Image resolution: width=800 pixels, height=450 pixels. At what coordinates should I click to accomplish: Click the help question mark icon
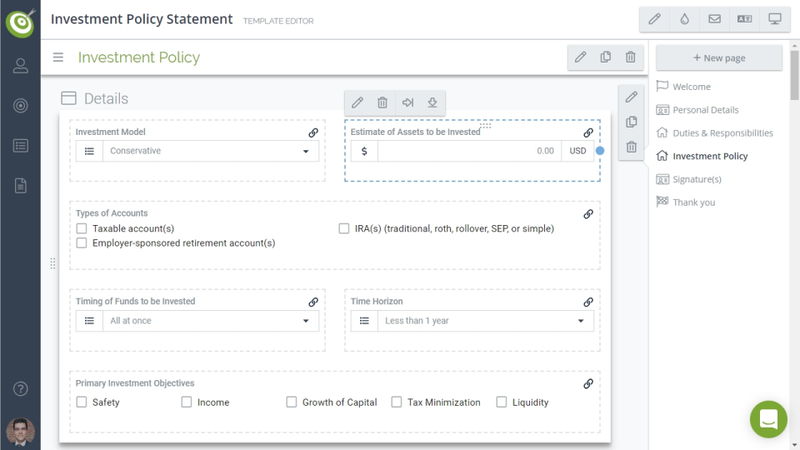click(x=21, y=389)
